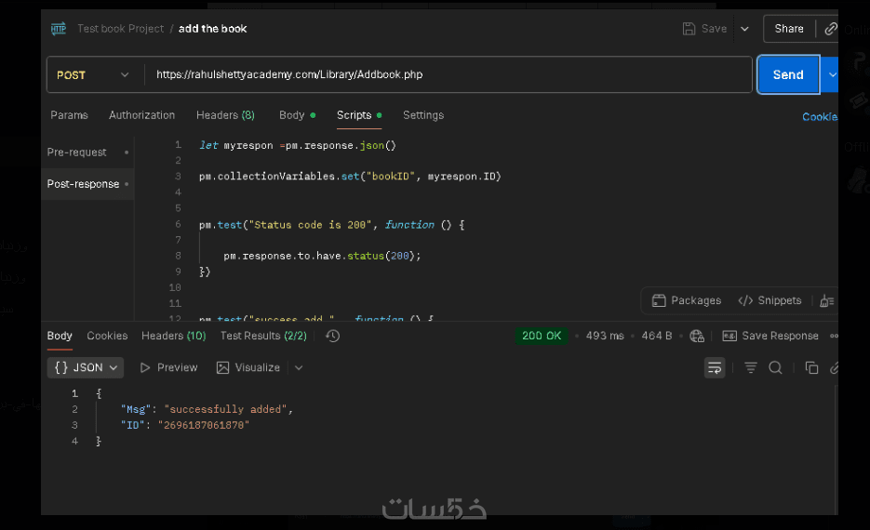Open response history clock icon
The width and height of the screenshot is (870, 530).
click(332, 336)
